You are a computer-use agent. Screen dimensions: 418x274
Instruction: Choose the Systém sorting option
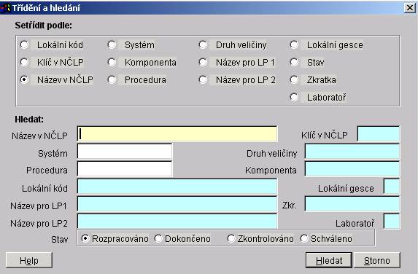click(112, 44)
